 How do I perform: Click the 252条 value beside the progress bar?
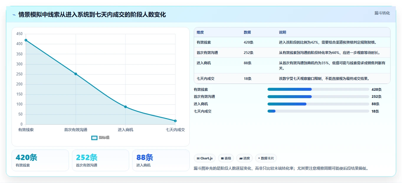pos(377,97)
